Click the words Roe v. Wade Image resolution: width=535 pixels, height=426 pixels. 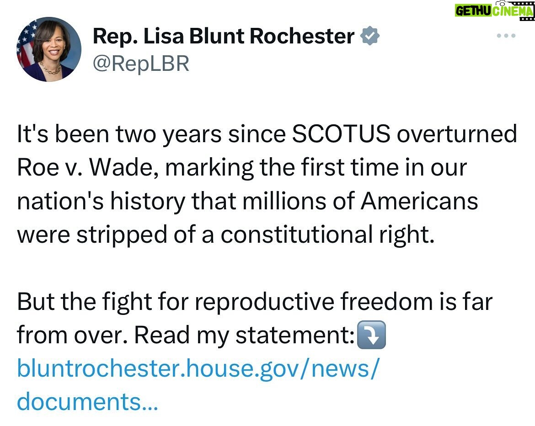click(87, 167)
